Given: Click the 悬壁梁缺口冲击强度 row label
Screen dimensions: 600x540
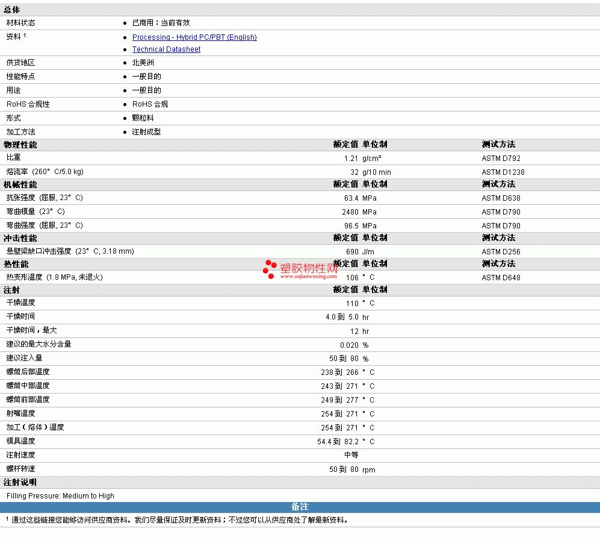Looking at the screenshot, I should 70,251.
